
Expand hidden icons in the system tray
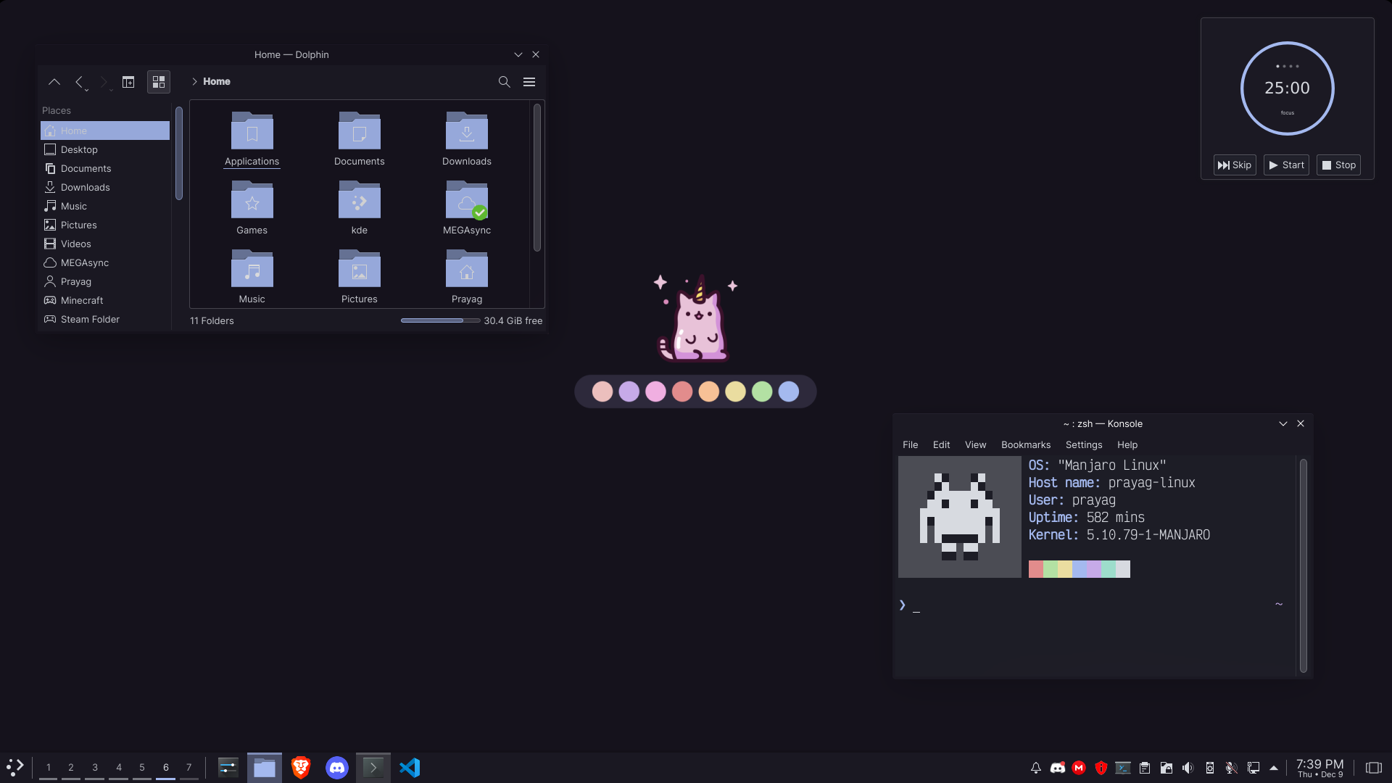[1274, 767]
